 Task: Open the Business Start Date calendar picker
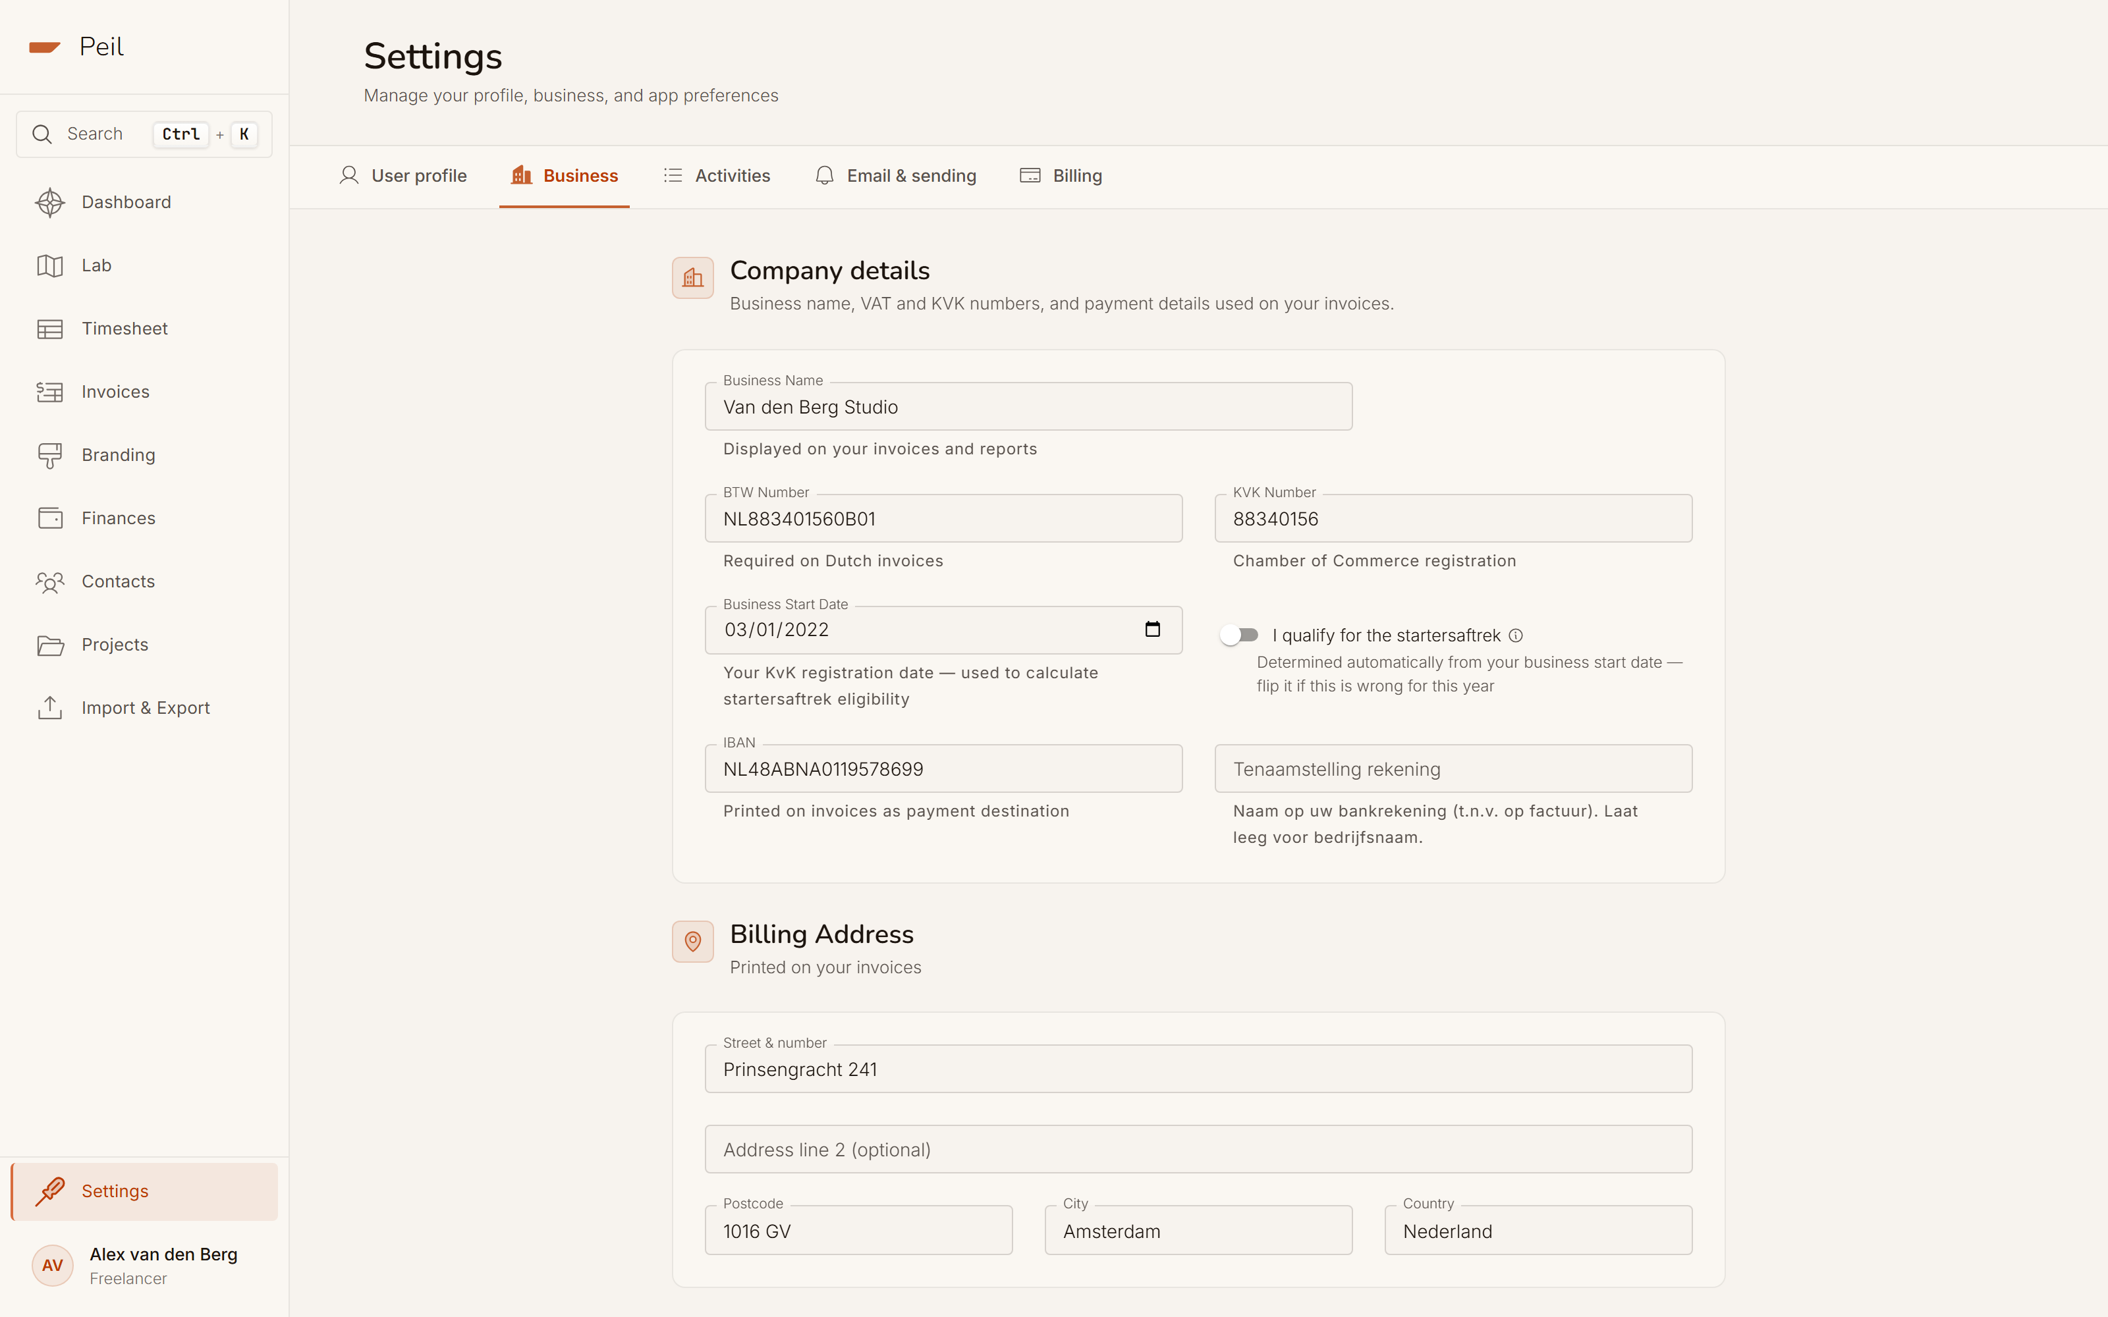(x=1152, y=629)
